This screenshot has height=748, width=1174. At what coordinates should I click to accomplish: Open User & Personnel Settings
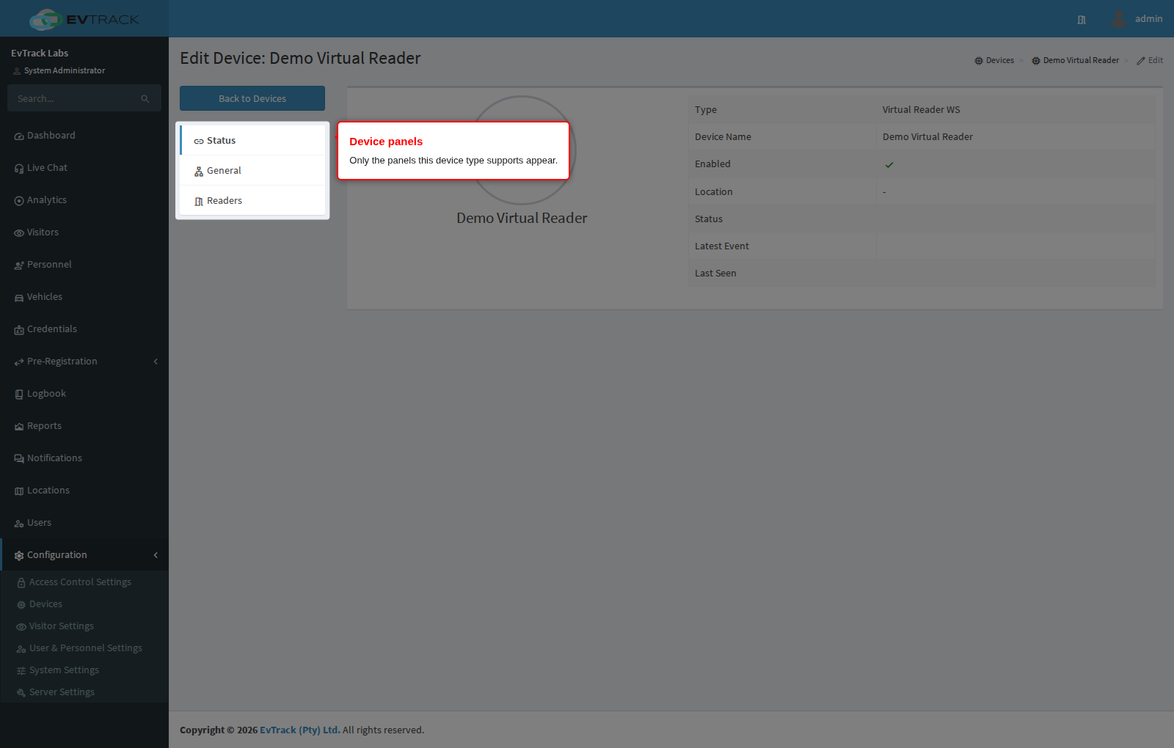click(x=86, y=648)
